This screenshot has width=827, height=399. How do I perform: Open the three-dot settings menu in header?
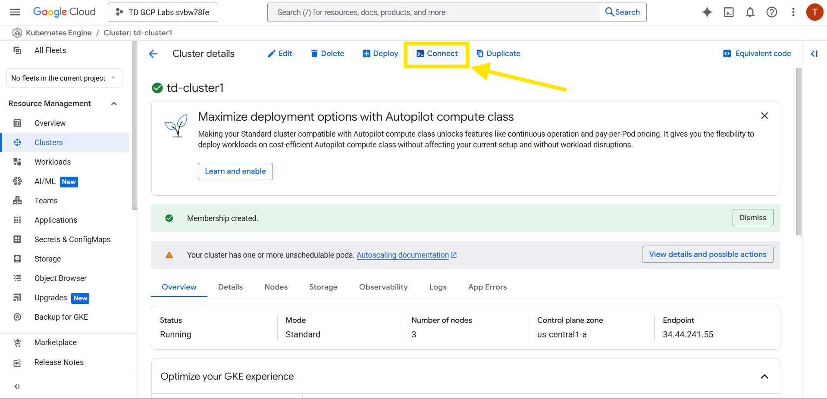point(793,12)
